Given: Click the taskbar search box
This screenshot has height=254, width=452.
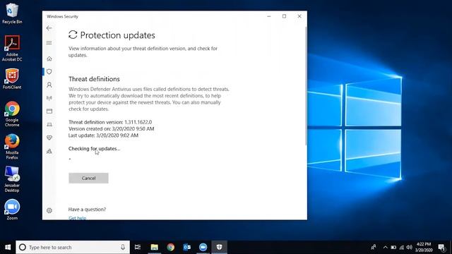Looking at the screenshot, I should [x=73, y=247].
